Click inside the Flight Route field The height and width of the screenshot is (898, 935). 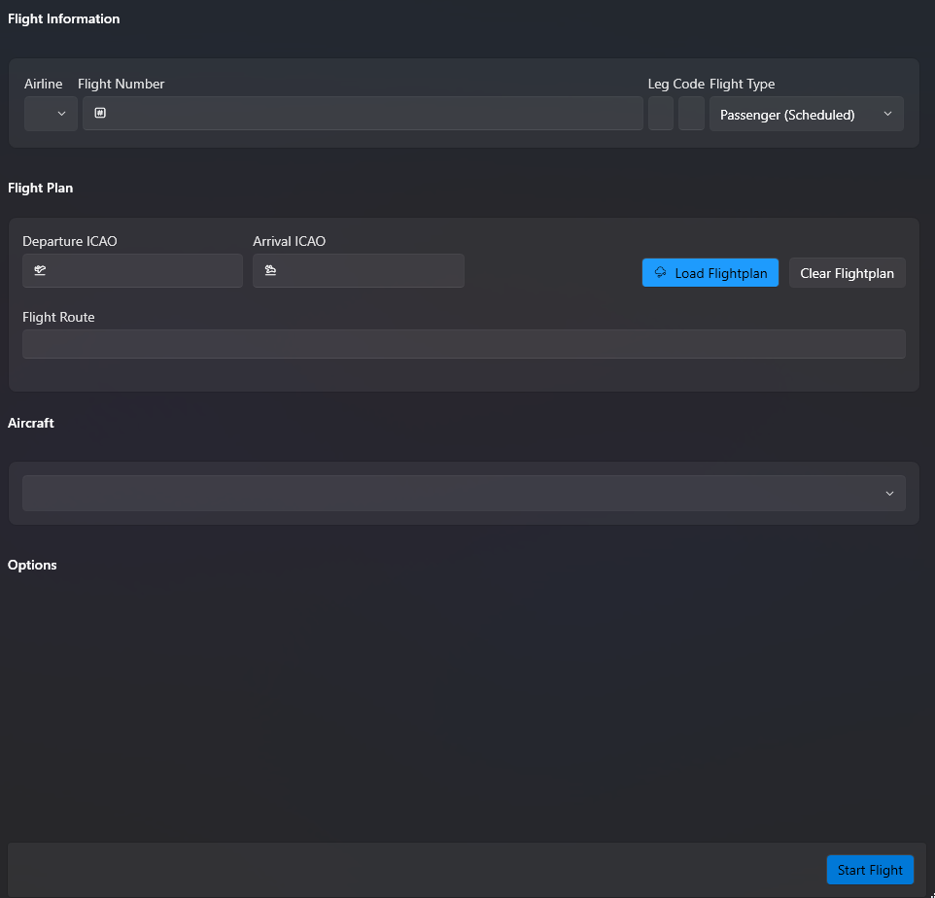tap(463, 344)
